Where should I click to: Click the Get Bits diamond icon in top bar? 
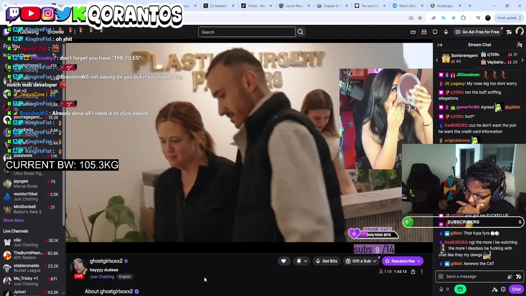point(446,32)
